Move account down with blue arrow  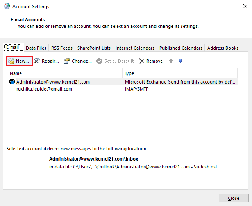180,61
